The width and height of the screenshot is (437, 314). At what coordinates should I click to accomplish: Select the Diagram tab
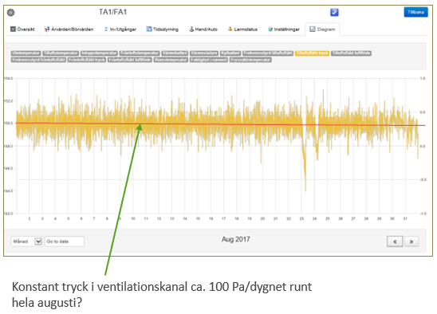pyautogui.click(x=322, y=29)
